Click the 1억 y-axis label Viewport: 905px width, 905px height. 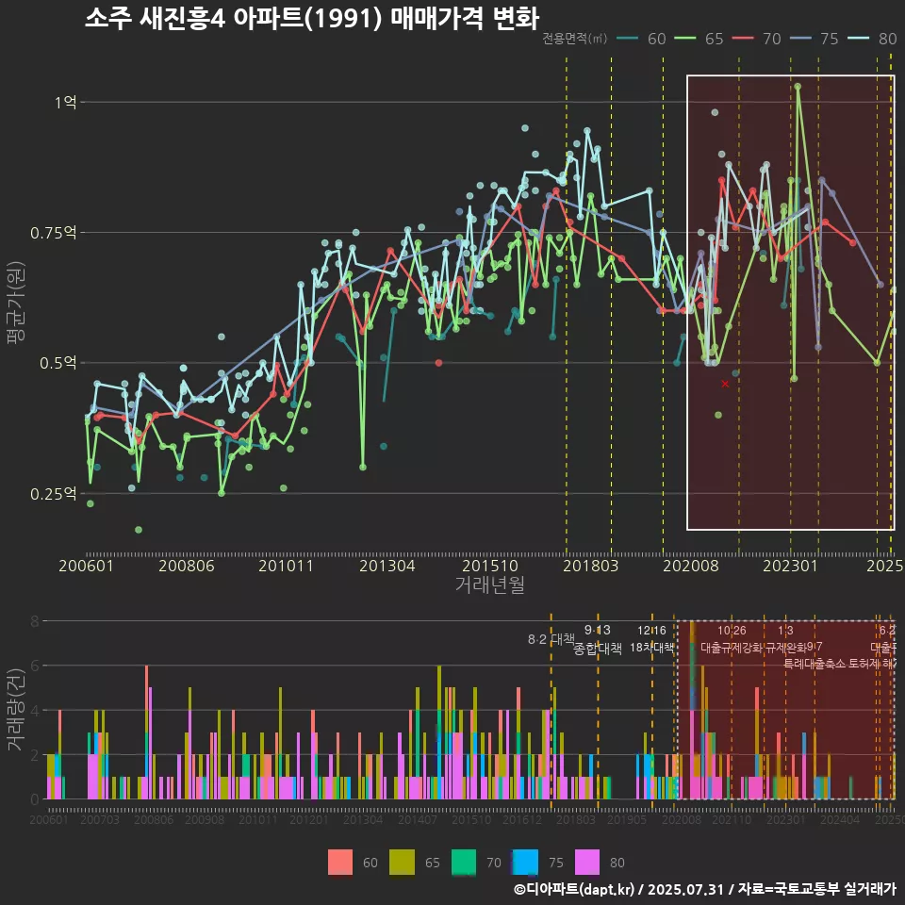tap(66, 103)
